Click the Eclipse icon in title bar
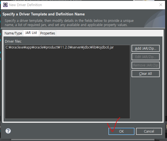This screenshot has height=141, width=167. (x=5, y=5)
